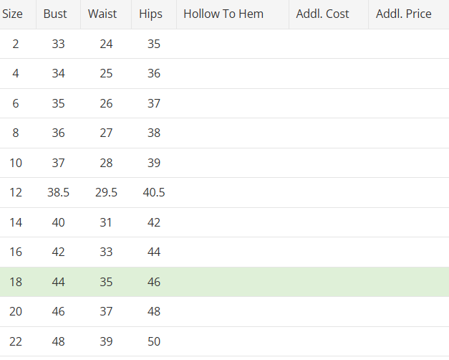Select the size 10 cell

pyautogui.click(x=16, y=164)
